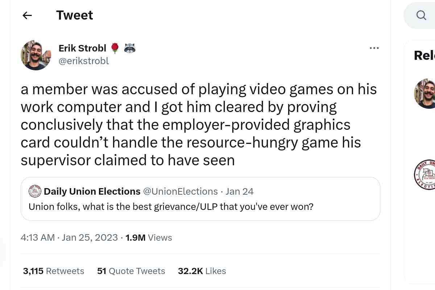View the 51 Quote Tweets list
Image resolution: width=435 pixels, height=290 pixels.
coord(131,271)
